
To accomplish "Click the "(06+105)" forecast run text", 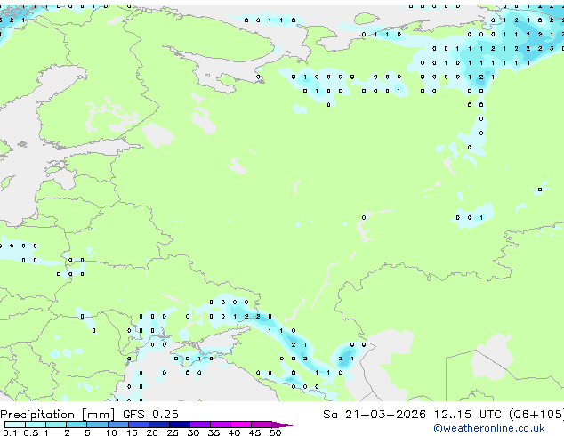I will click(536, 415).
